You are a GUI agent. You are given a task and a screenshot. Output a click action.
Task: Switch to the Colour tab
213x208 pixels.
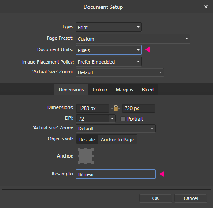(x=100, y=90)
